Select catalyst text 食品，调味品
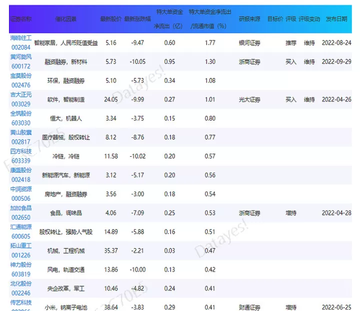 click(x=66, y=213)
